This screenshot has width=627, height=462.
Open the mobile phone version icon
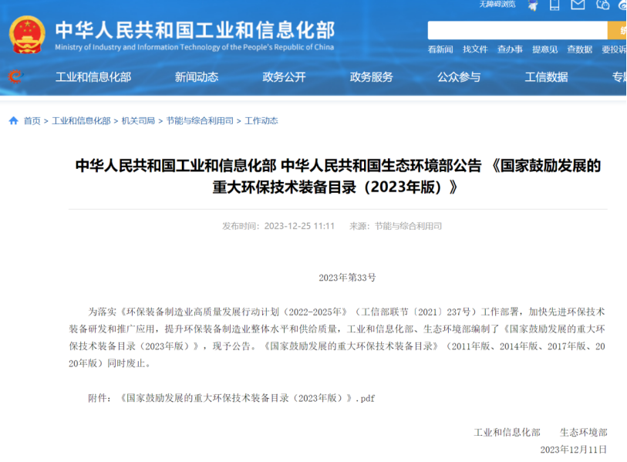(555, 5)
